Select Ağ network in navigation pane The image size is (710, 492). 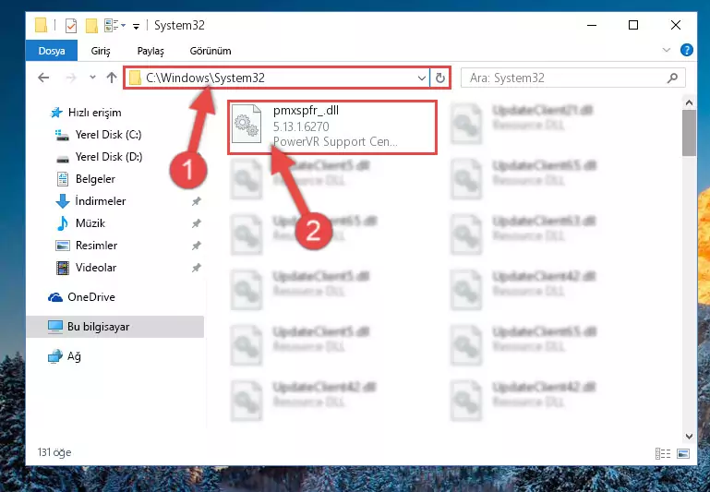pos(74,356)
